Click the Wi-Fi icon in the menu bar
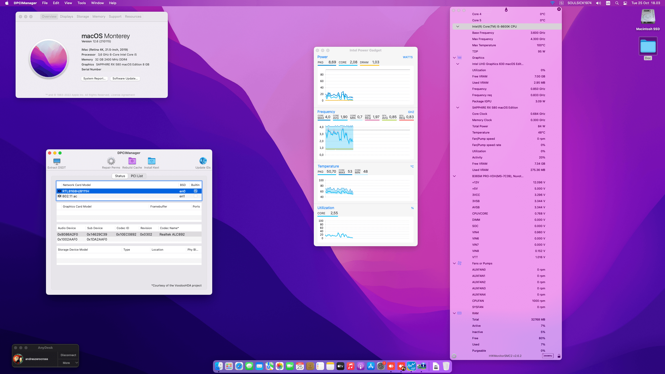Screen dimensions: 665x374 point(553,3)
